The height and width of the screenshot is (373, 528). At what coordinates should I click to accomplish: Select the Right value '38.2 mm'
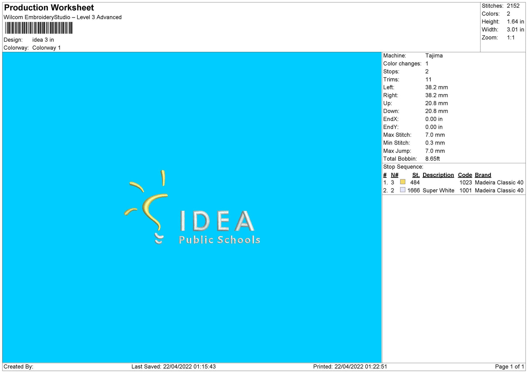tap(436, 95)
